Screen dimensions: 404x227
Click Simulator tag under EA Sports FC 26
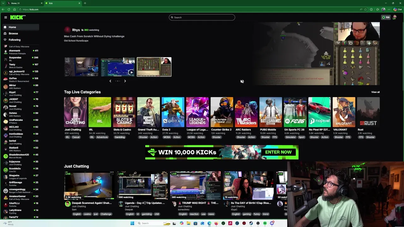click(291, 137)
